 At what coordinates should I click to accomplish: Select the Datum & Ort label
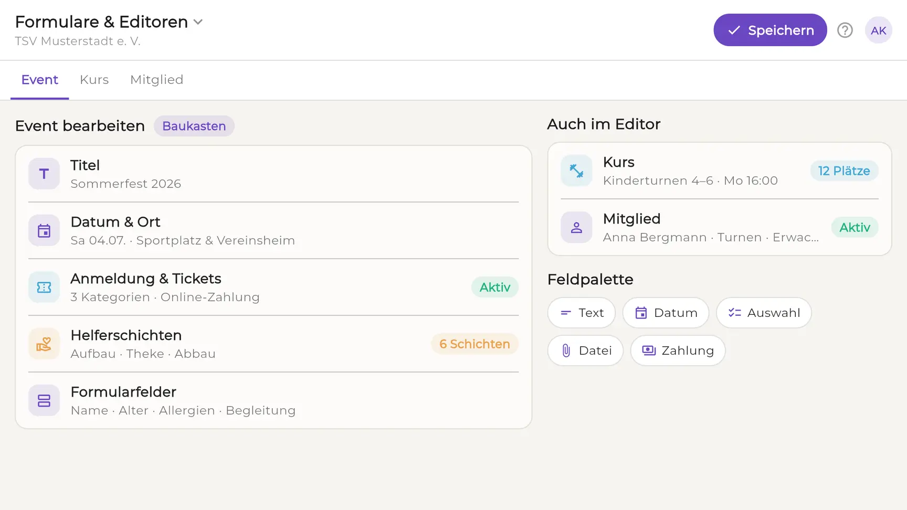[x=115, y=222]
